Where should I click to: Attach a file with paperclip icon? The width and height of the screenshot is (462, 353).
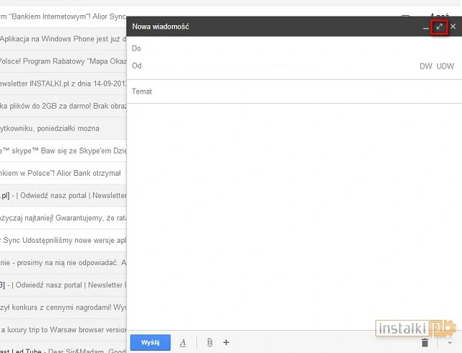pos(209,342)
